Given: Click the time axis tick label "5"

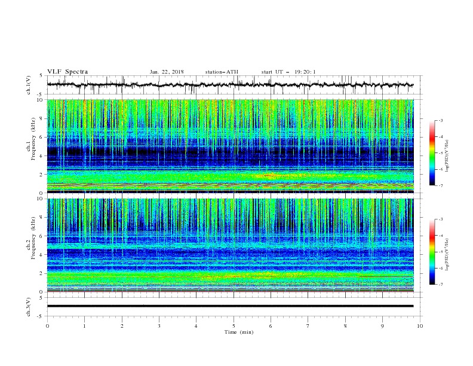Looking at the screenshot, I should click(234, 326).
